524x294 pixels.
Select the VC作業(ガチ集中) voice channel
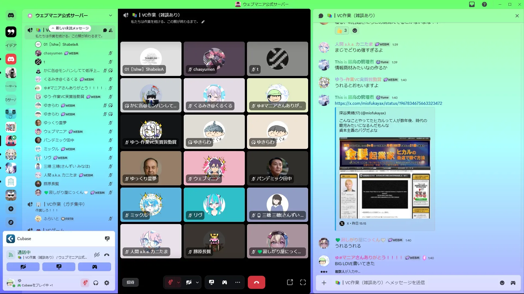(x=65, y=204)
